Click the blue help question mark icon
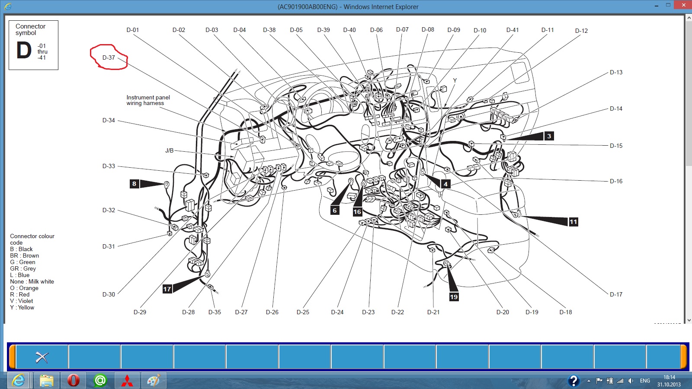Viewport: 692px width, 389px height. tap(573, 381)
